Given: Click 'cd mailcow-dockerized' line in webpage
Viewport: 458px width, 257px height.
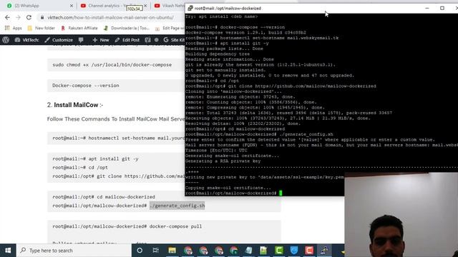Looking at the screenshot, I should click(x=104, y=197).
